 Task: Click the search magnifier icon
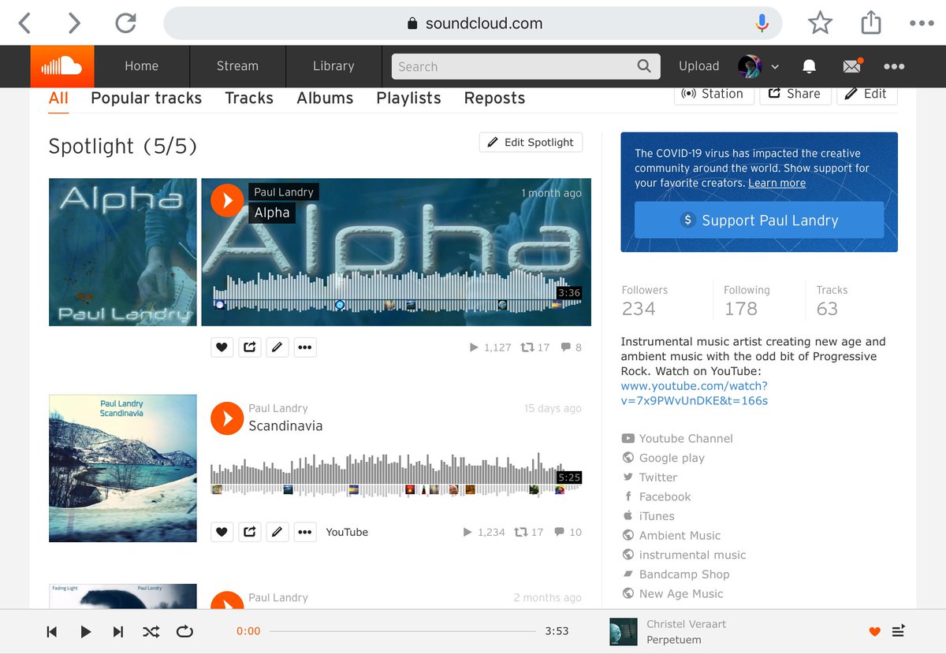tap(645, 66)
